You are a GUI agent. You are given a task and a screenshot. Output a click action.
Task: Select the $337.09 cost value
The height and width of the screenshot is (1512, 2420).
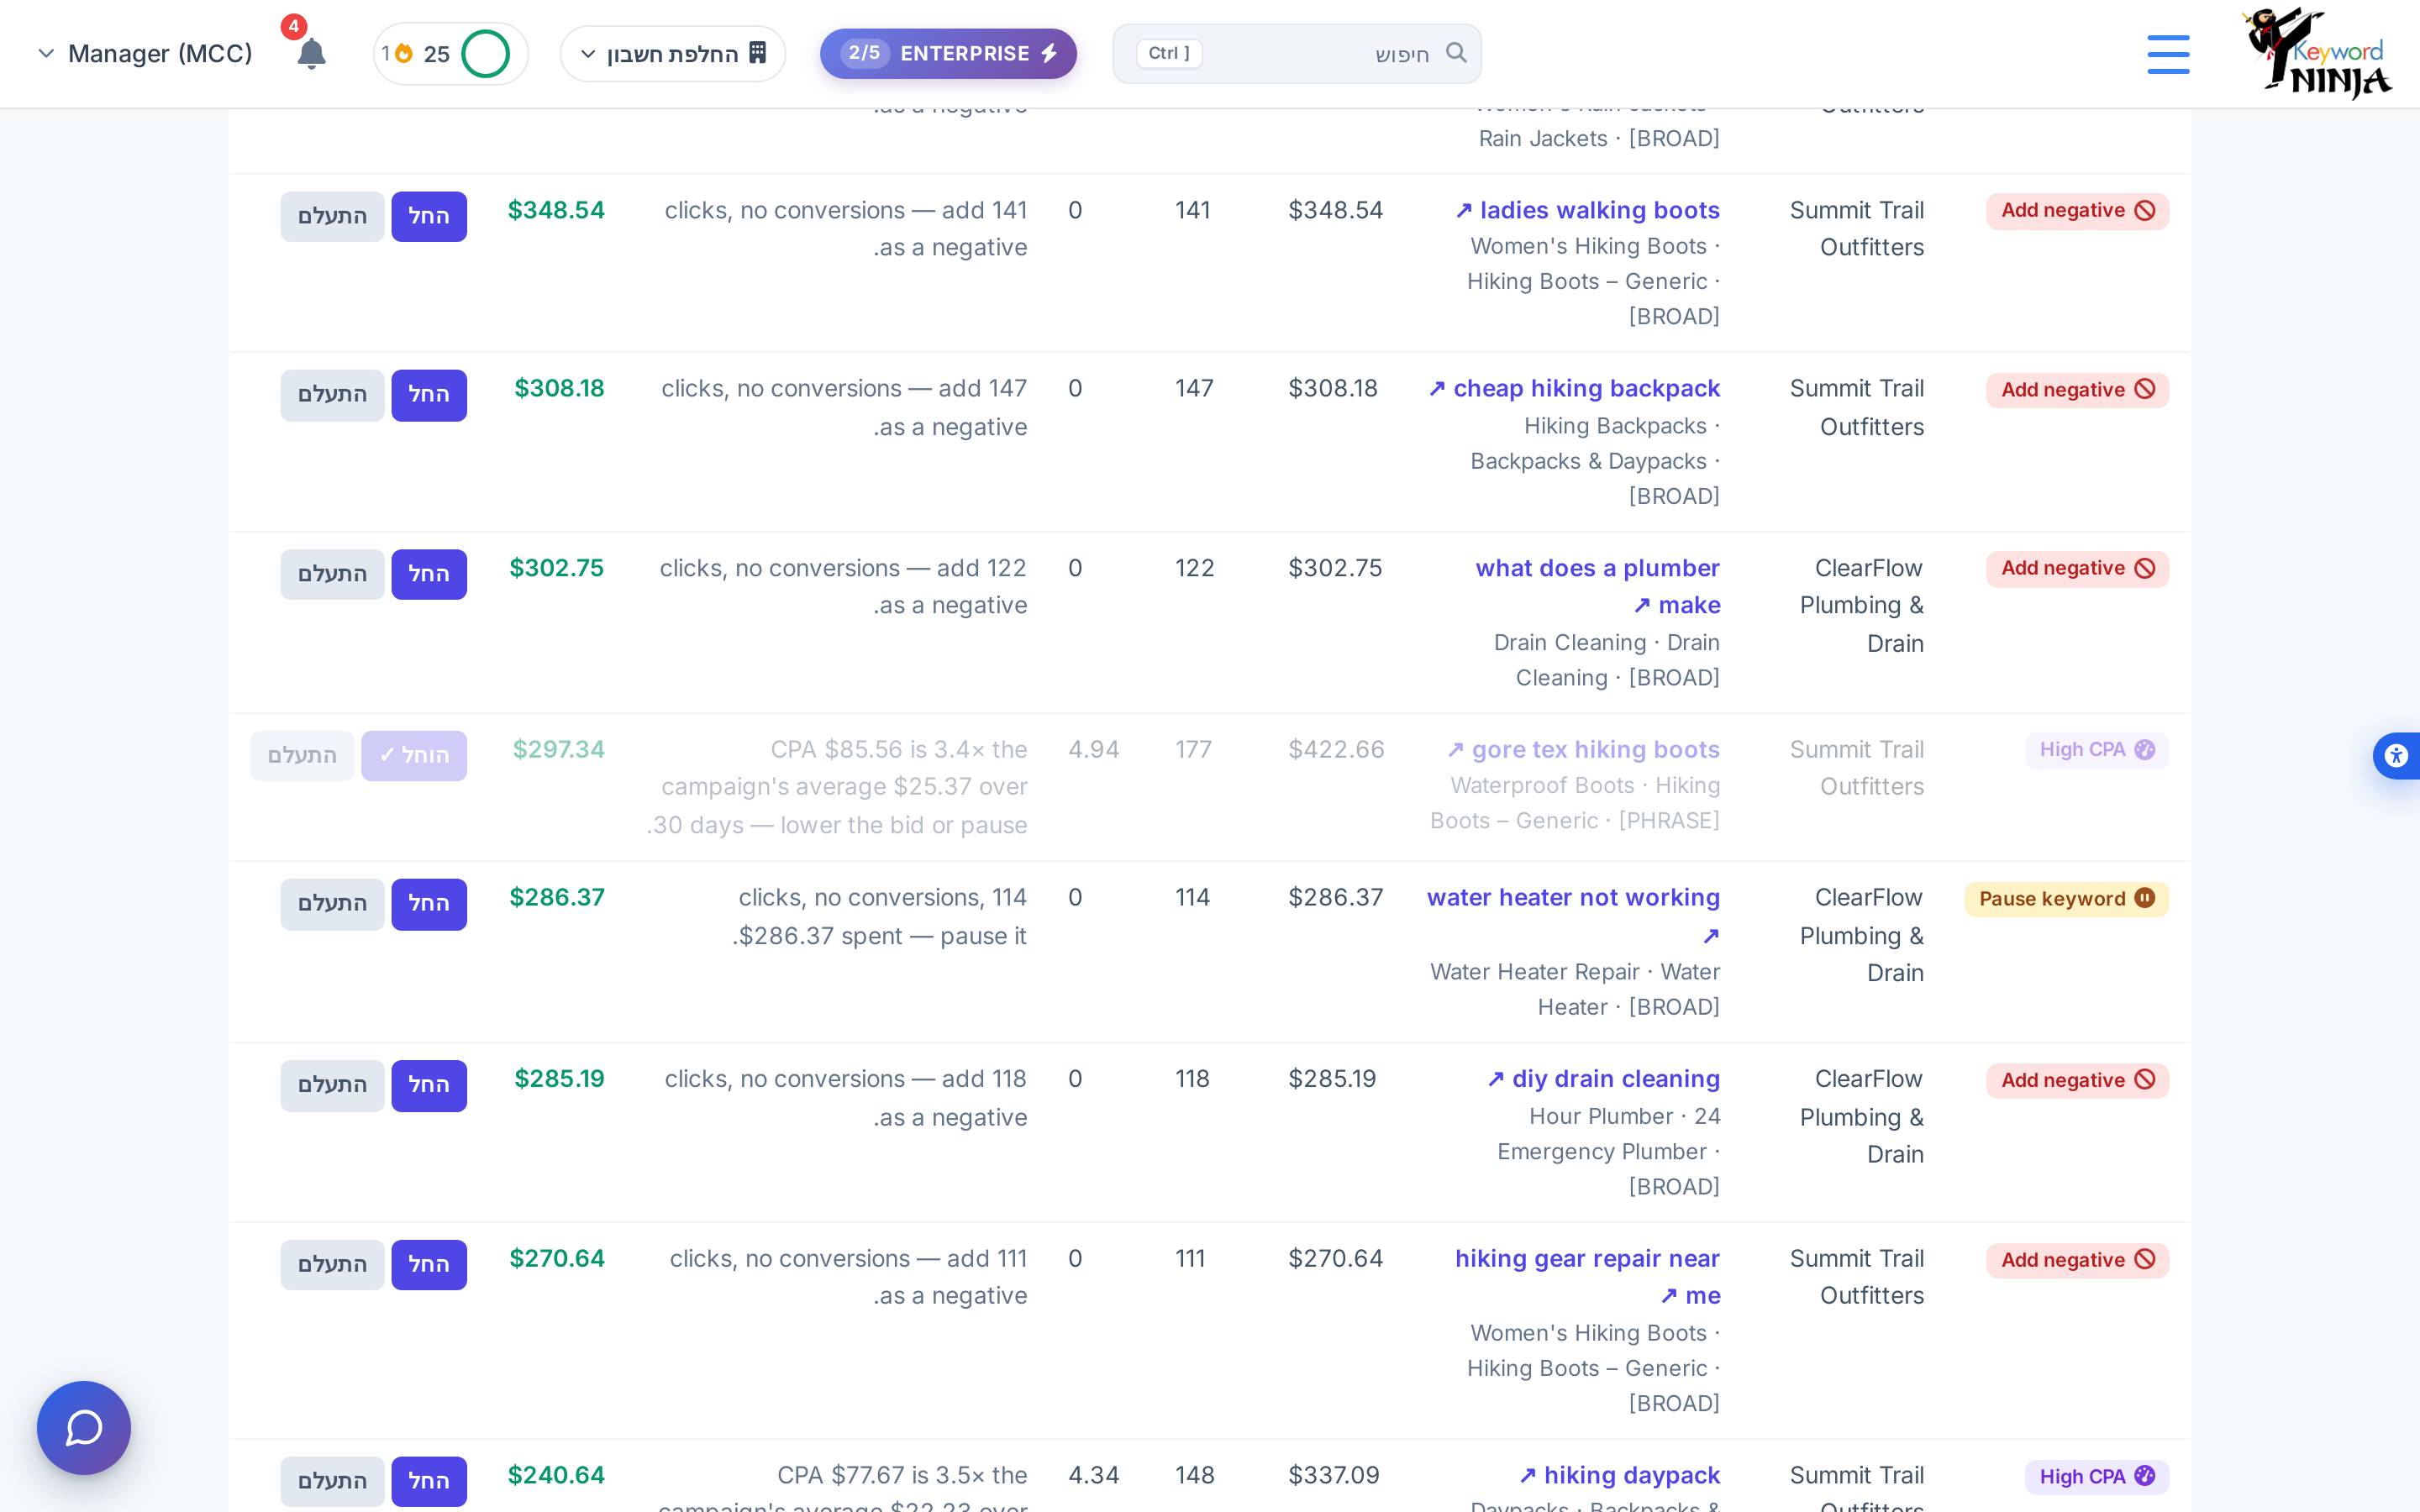click(x=1334, y=1475)
